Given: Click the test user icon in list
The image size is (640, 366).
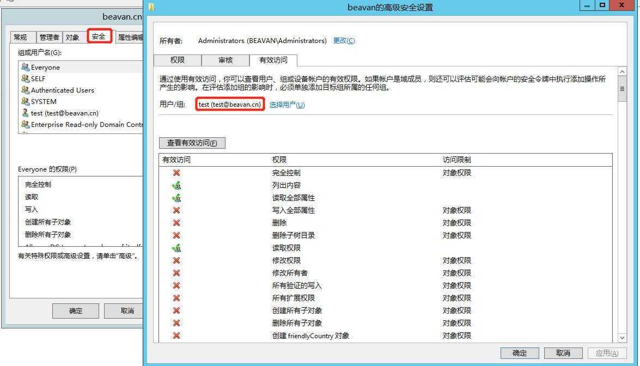Looking at the screenshot, I should pyautogui.click(x=25, y=113).
